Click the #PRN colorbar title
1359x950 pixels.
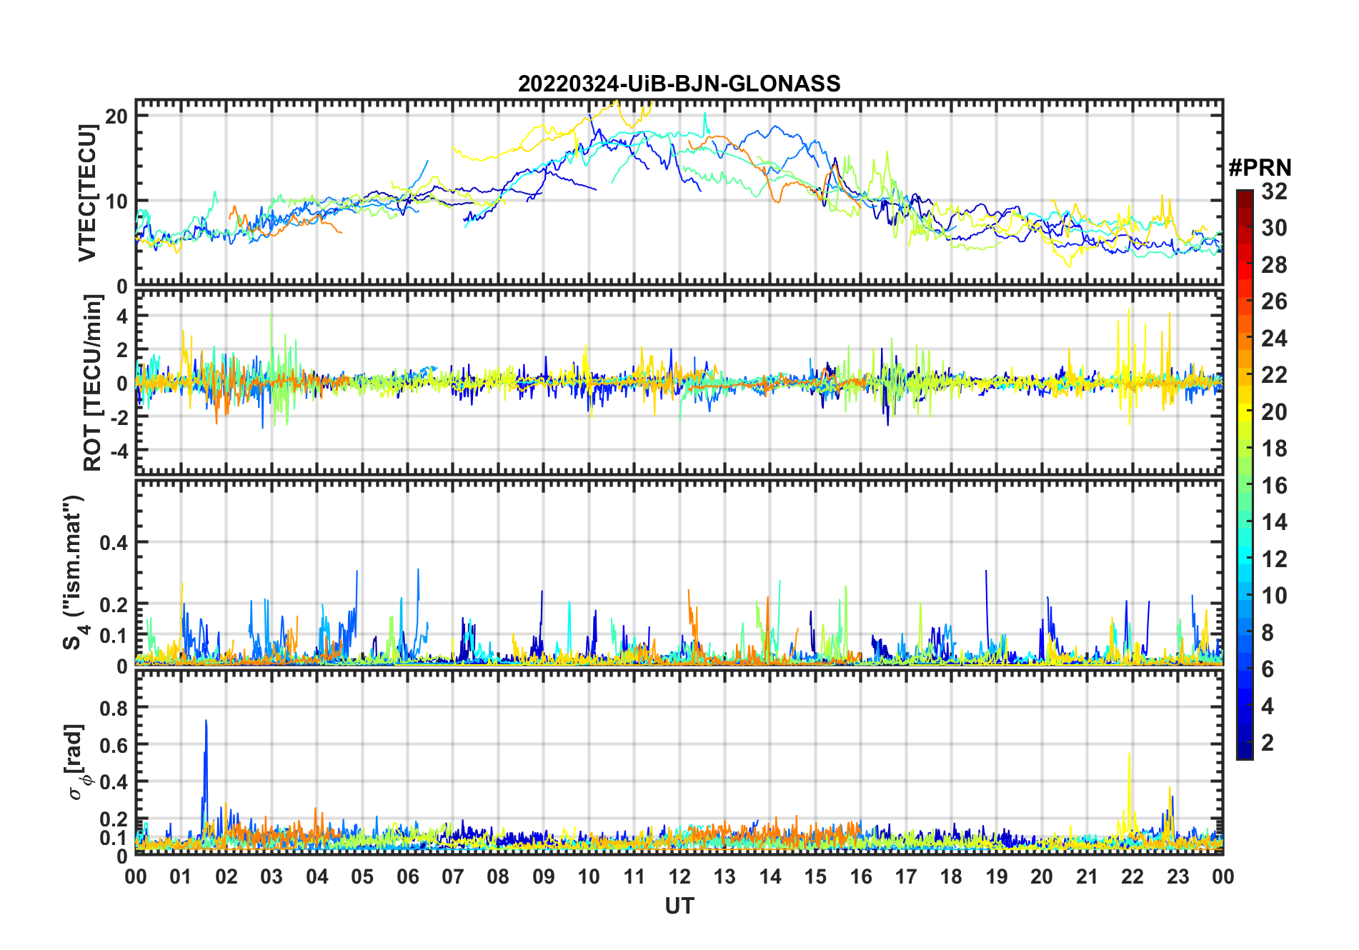click(1260, 168)
